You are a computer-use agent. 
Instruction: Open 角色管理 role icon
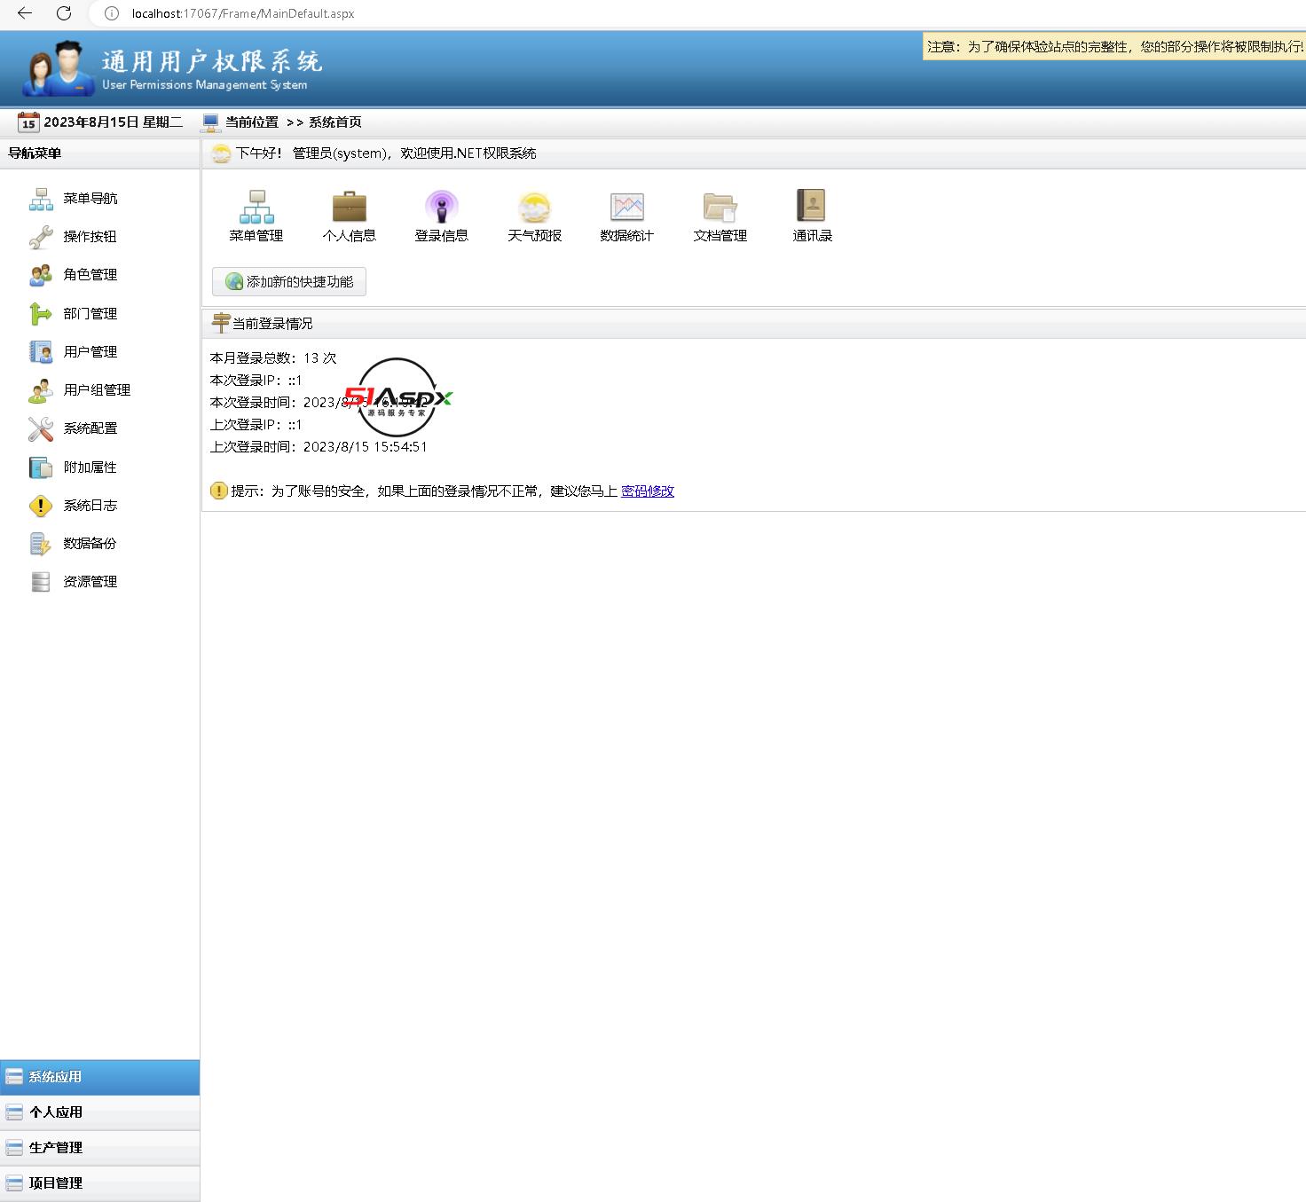41,275
